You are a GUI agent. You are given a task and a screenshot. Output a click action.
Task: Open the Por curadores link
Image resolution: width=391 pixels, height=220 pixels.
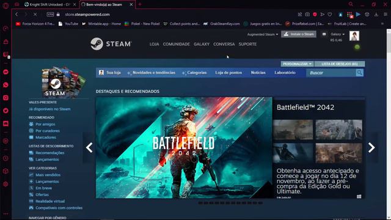click(48, 131)
